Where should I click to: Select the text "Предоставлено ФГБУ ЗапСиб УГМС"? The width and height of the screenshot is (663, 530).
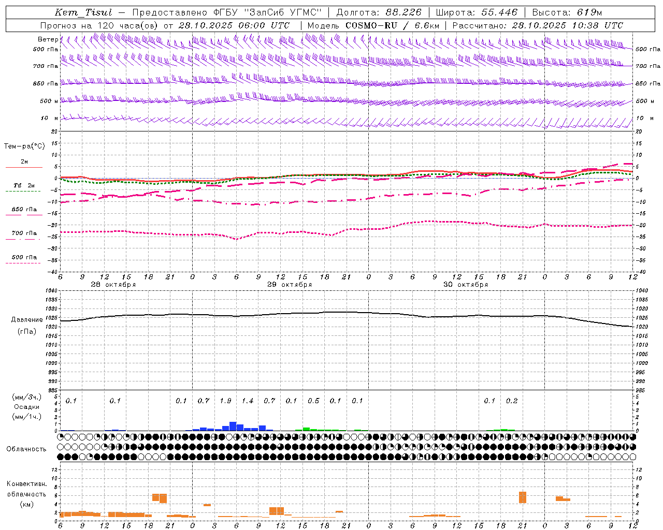227,13
